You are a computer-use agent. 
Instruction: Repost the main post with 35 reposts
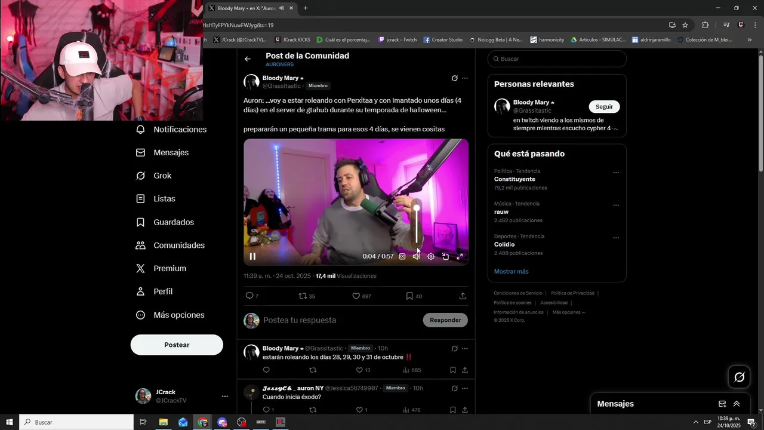(x=307, y=296)
